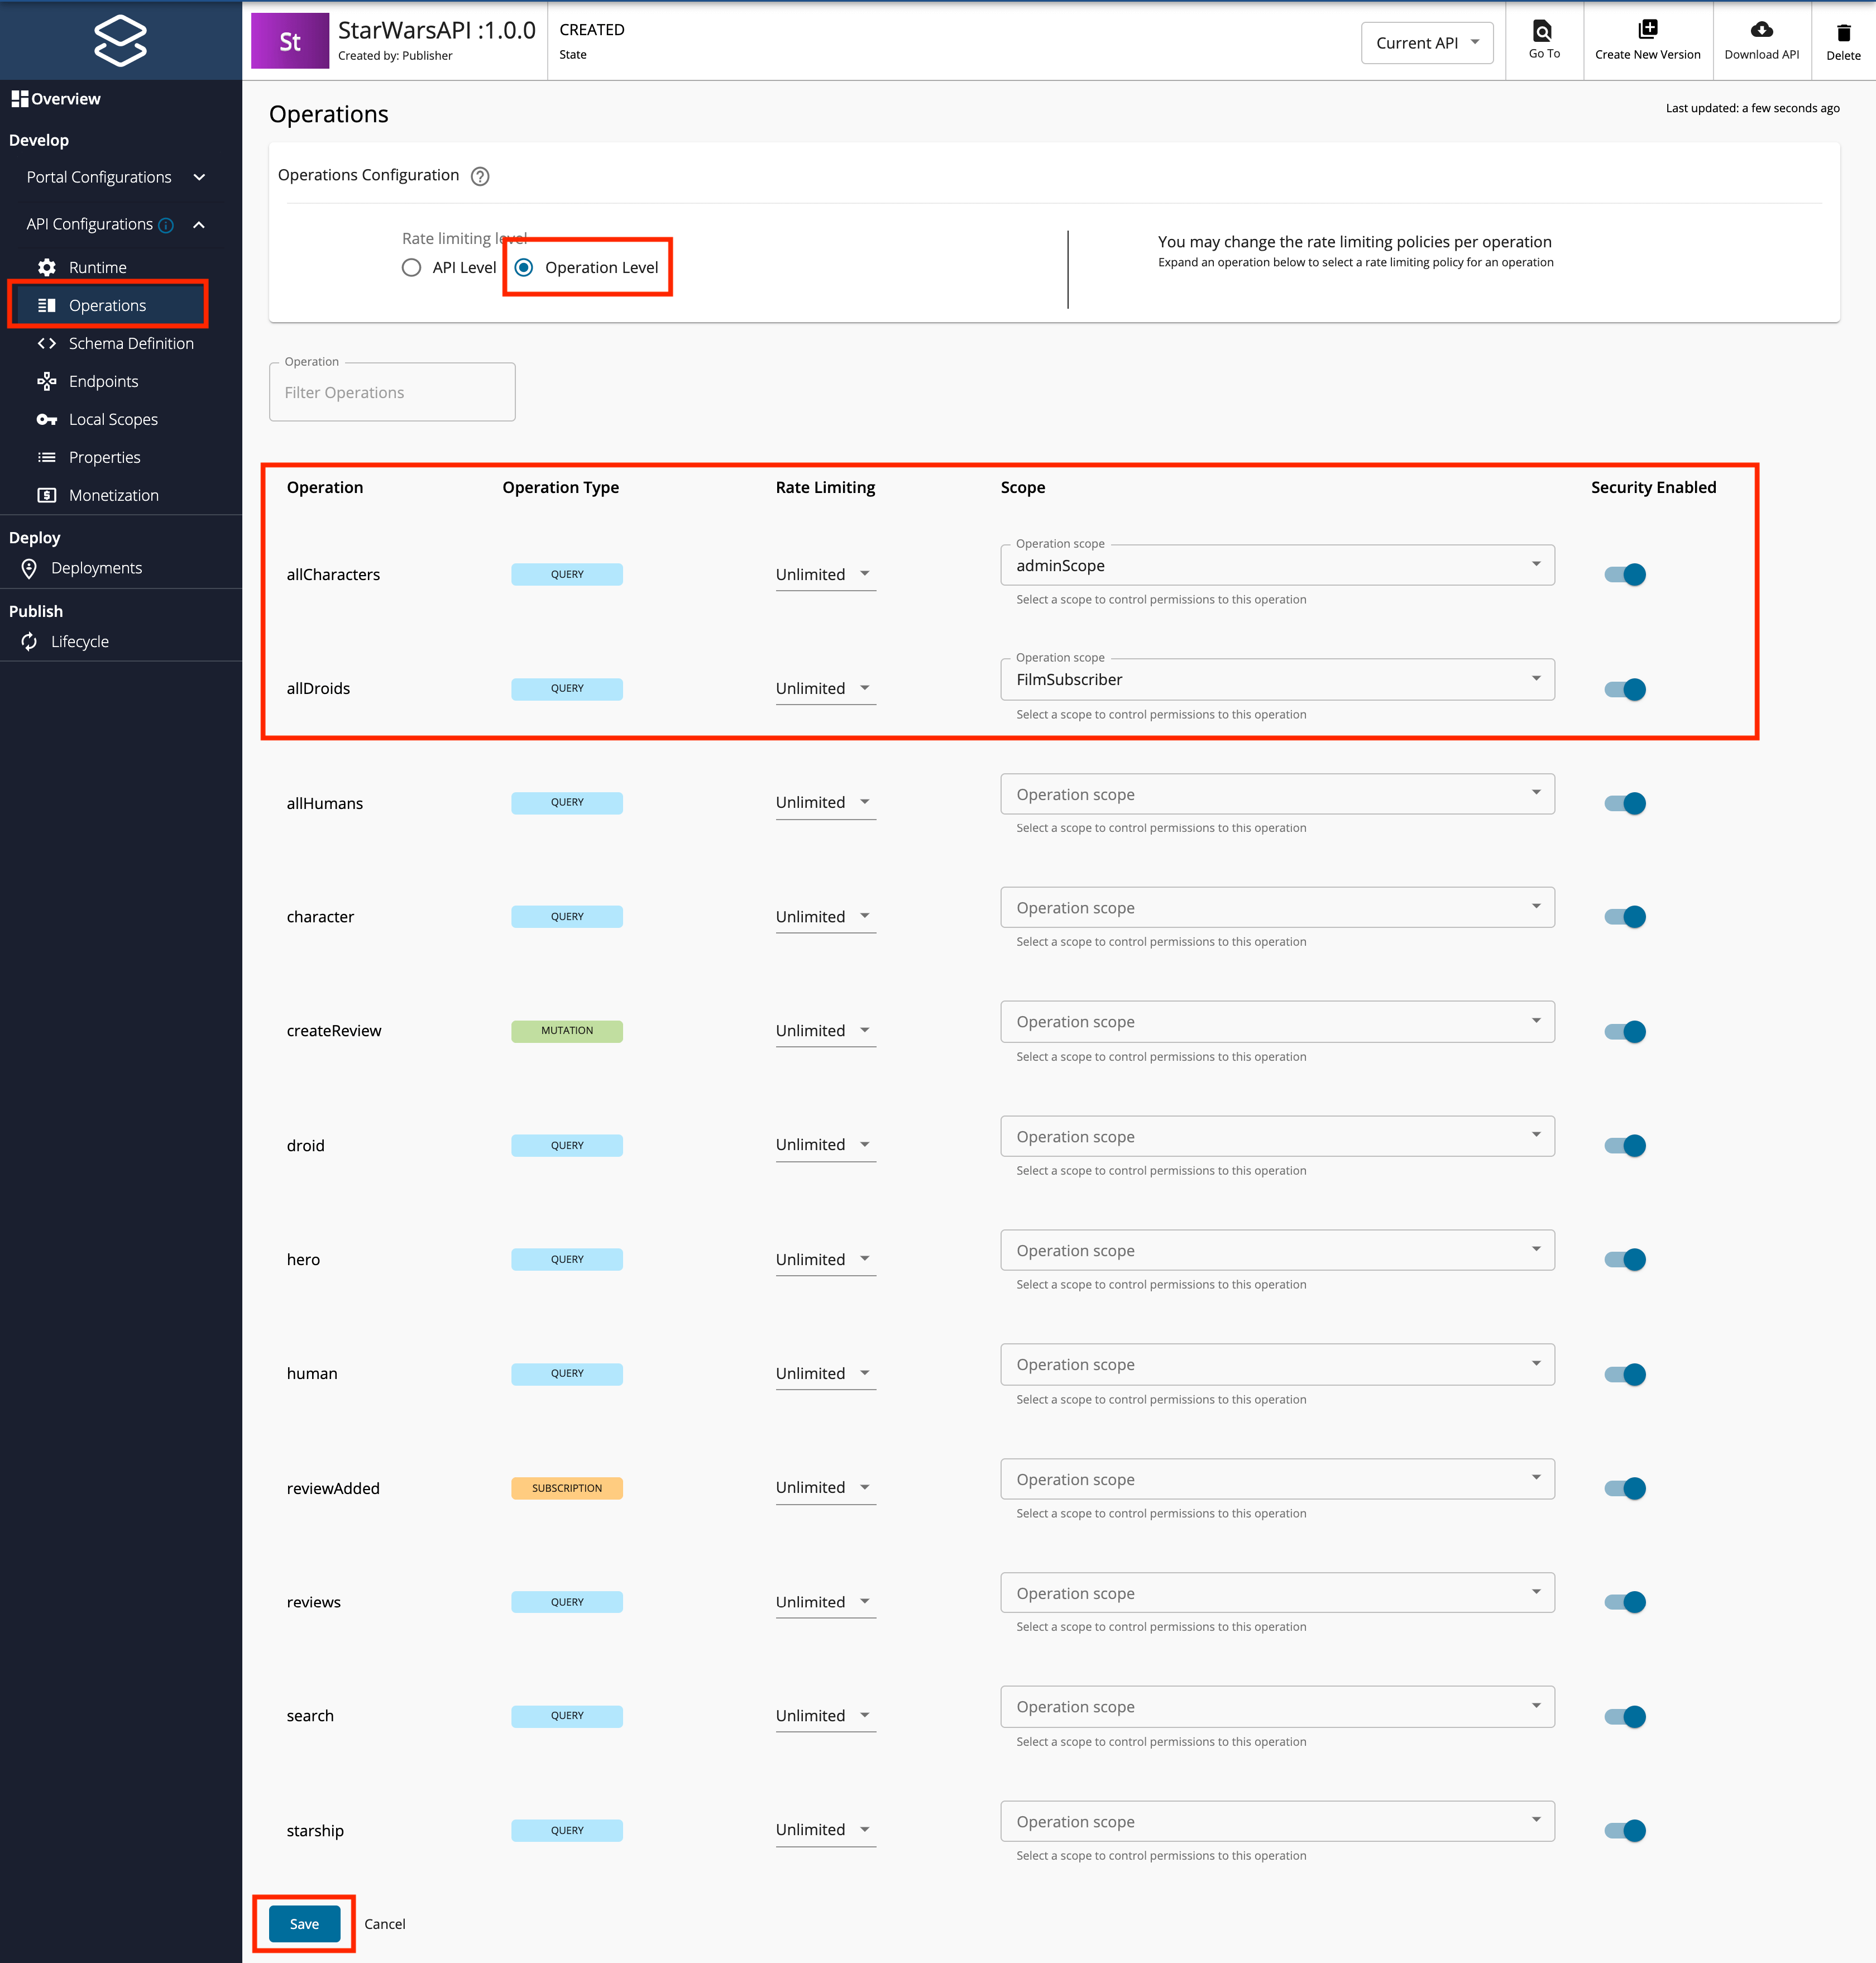Open adminScope operation scope dropdown

[1277, 565]
